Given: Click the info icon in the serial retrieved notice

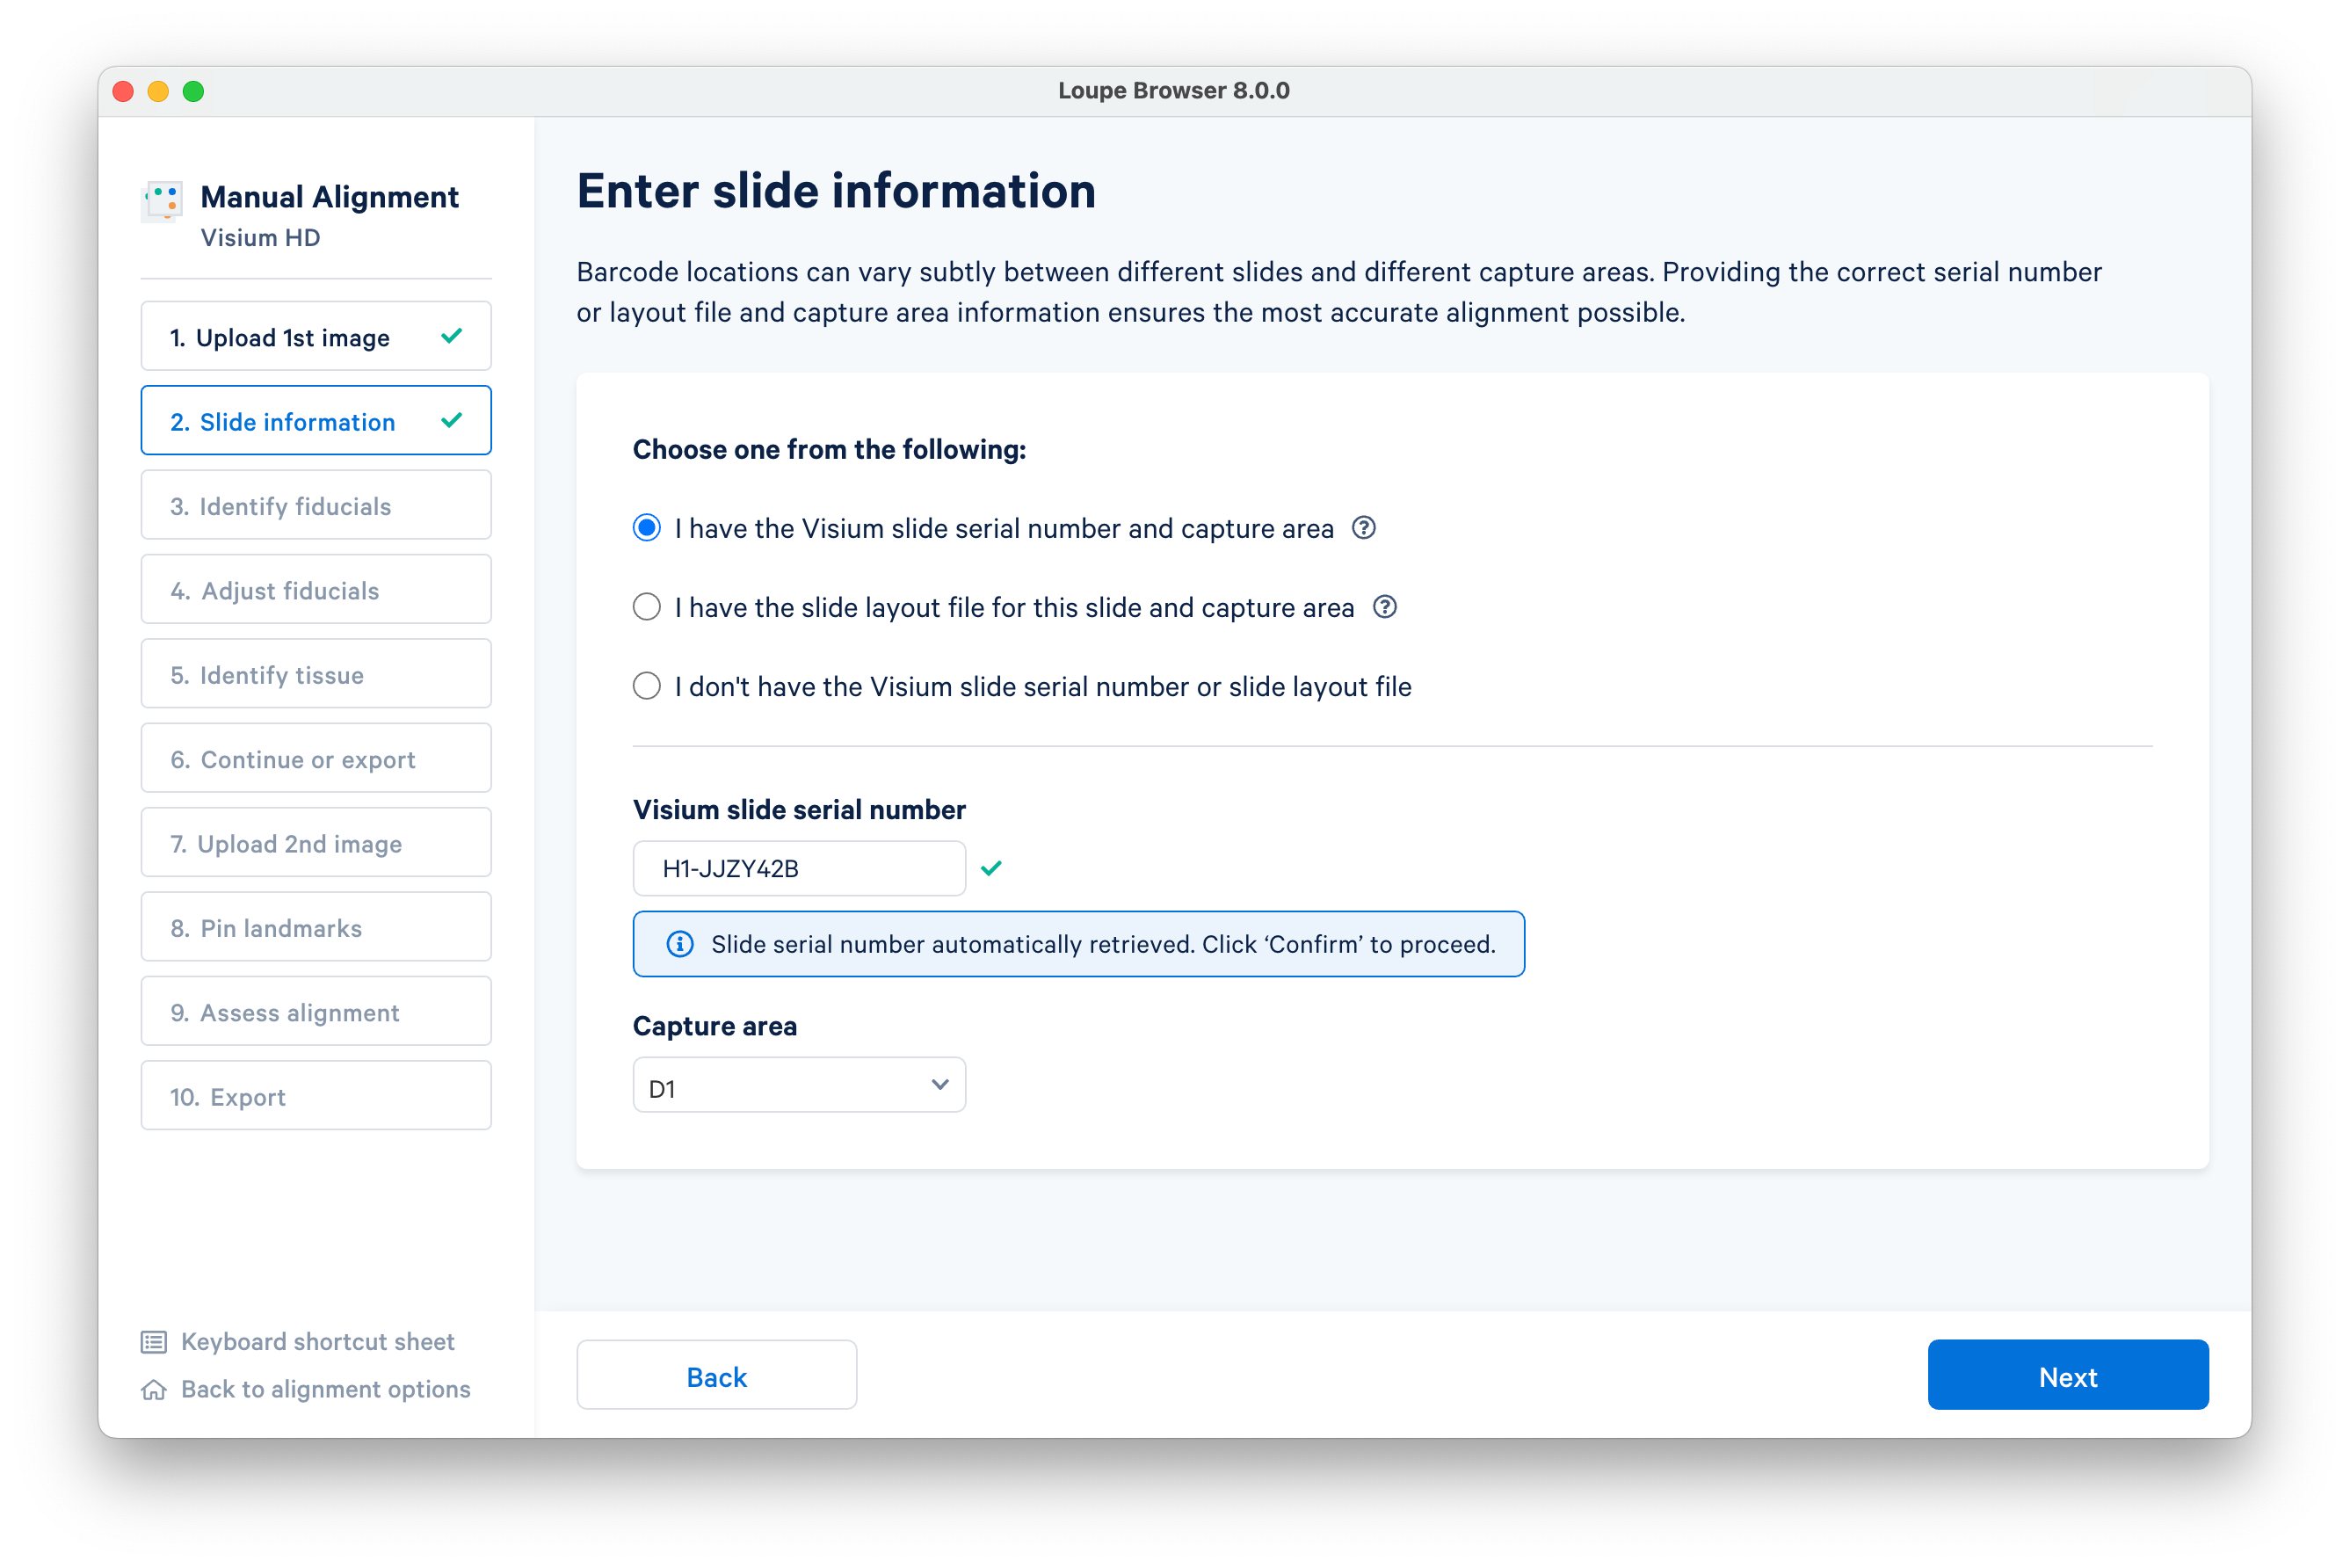Looking at the screenshot, I should pyautogui.click(x=680, y=944).
